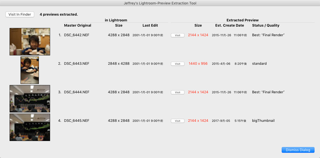The image size is (320, 158).
Task: Click the Visit button for DSC_6445.NEF
Action: tap(177, 121)
